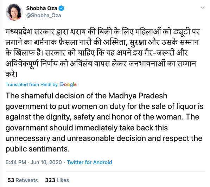View the 323 Likes list
This screenshot has width=210, height=187.
[57, 180]
